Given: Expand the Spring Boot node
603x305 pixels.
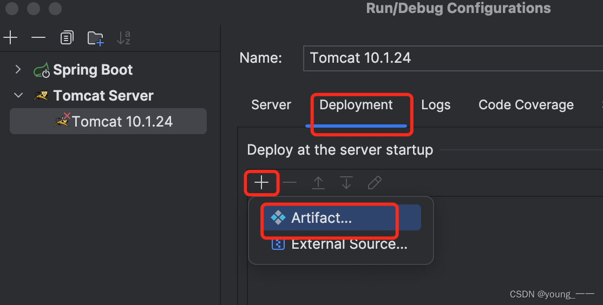Looking at the screenshot, I should point(18,70).
